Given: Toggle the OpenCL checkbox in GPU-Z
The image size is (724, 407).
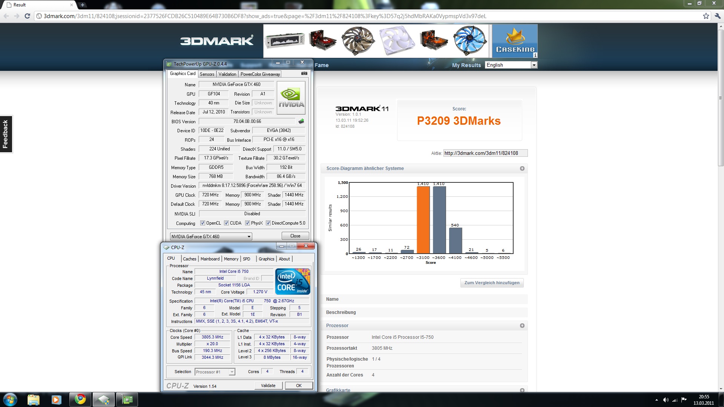Looking at the screenshot, I should coord(202,223).
